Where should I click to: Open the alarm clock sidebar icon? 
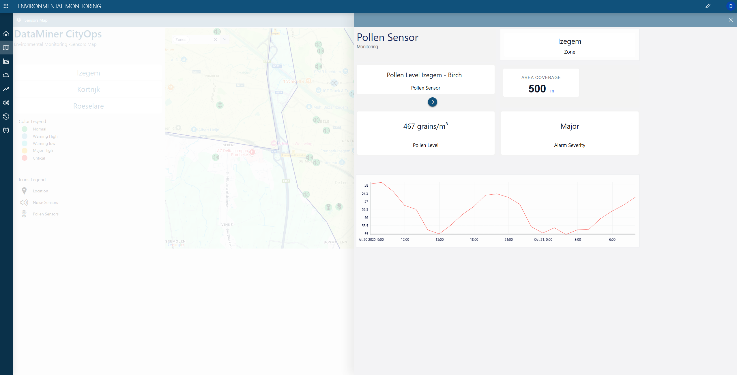[6, 130]
